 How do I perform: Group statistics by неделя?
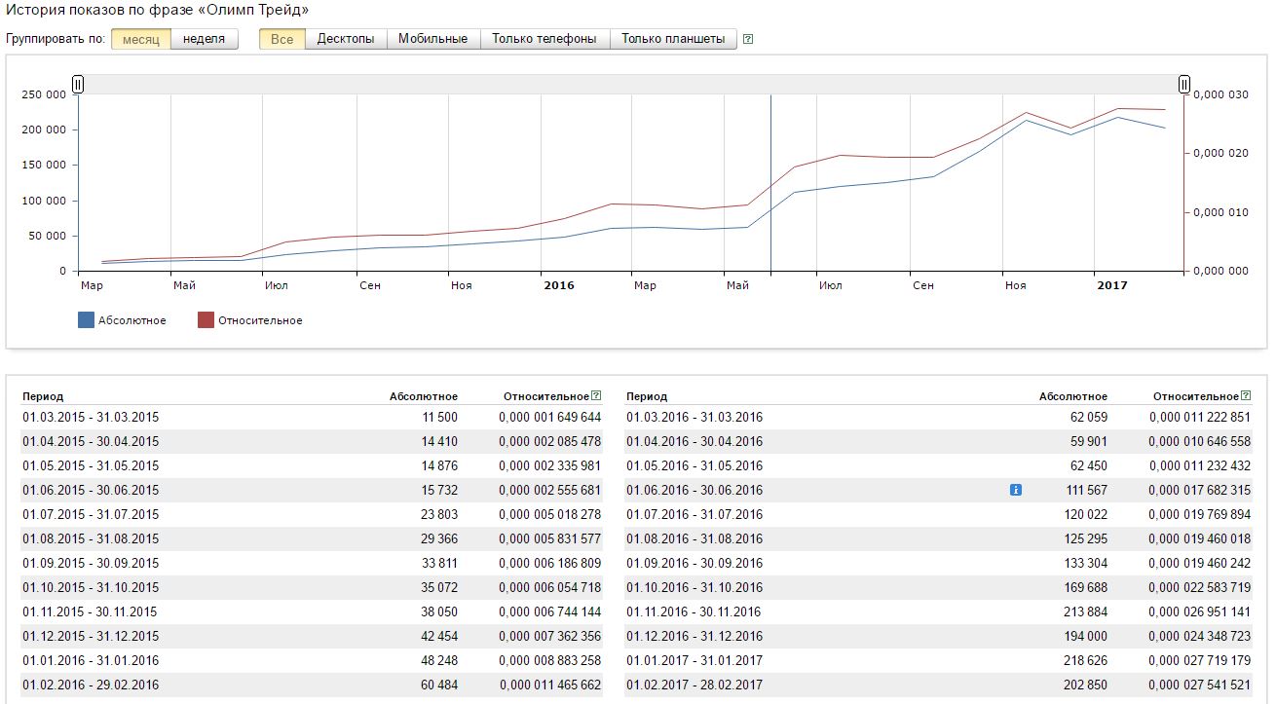click(205, 39)
